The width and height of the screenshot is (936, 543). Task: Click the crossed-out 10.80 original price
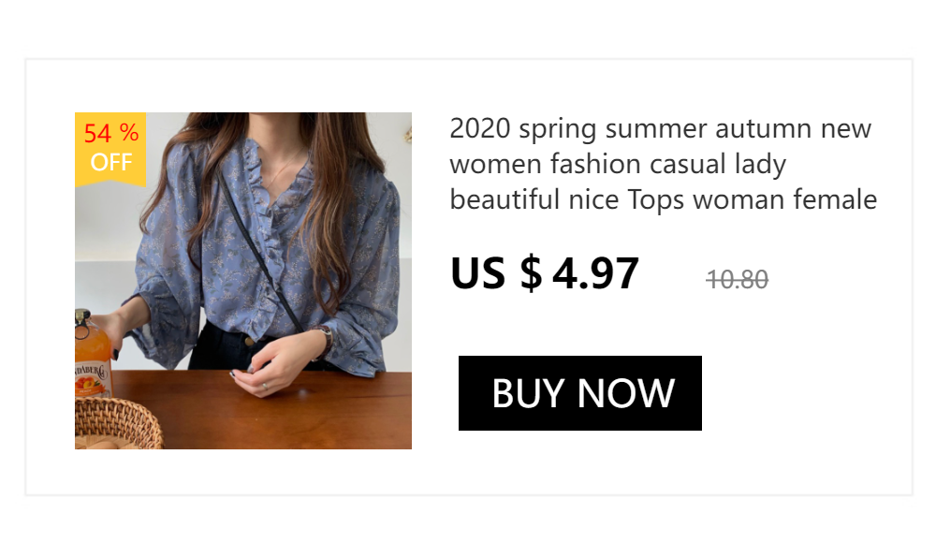pyautogui.click(x=738, y=279)
